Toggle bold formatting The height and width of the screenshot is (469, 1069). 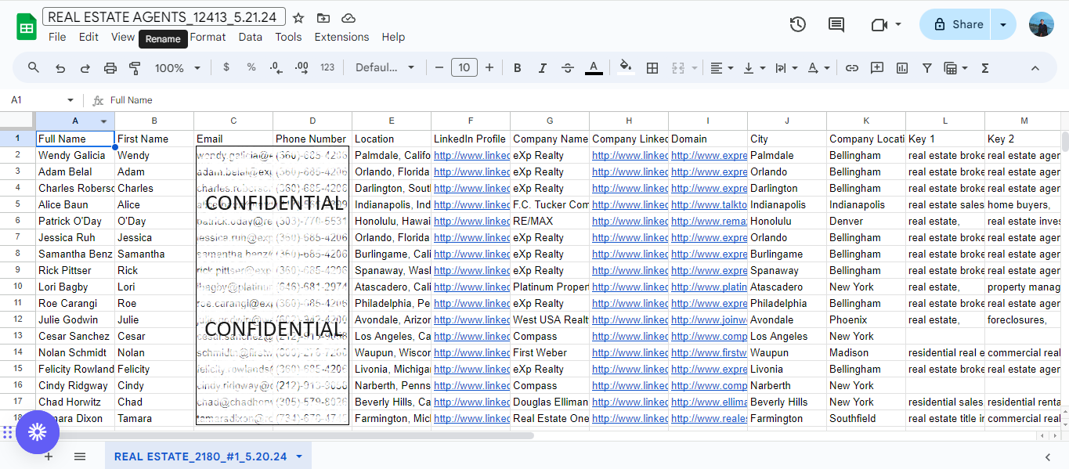(x=518, y=68)
